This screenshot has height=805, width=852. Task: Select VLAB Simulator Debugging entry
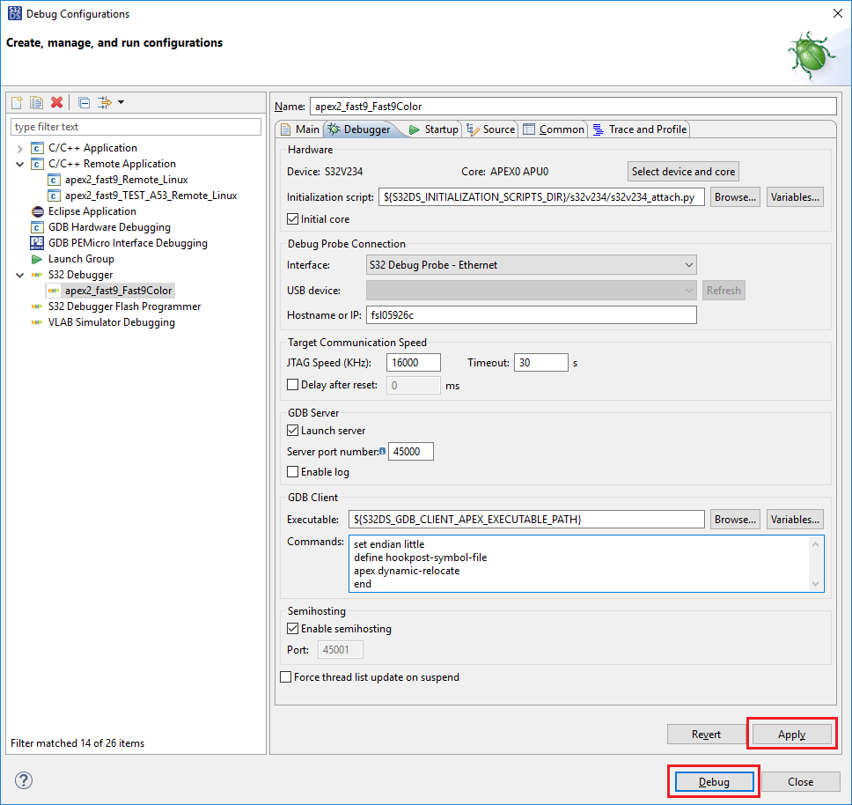[x=112, y=322]
